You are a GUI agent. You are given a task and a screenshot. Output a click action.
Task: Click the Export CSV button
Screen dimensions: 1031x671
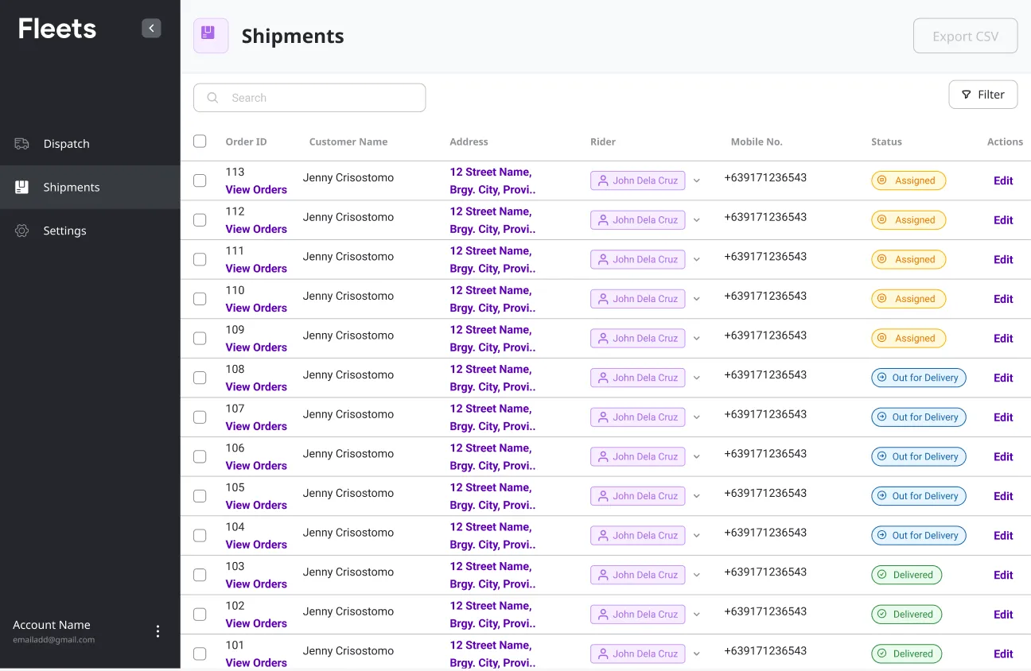point(965,36)
